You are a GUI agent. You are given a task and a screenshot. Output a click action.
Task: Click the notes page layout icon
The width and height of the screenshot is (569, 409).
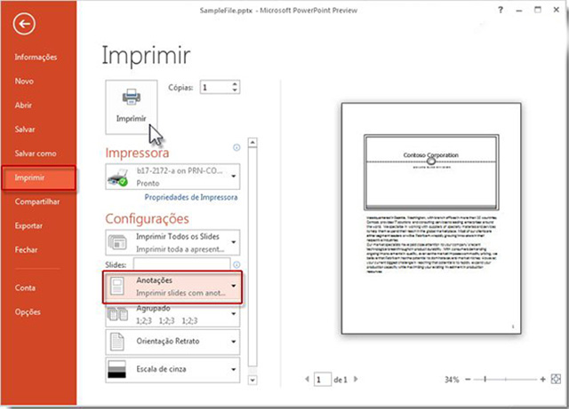116,287
